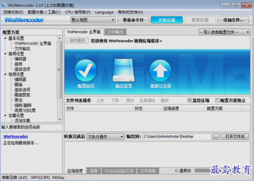Open the 论坛经验交流 bottom tab
254x181 pixels.
pyautogui.click(x=119, y=171)
